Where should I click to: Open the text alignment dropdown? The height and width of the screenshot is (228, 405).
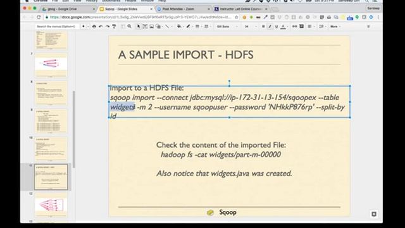(310, 27)
